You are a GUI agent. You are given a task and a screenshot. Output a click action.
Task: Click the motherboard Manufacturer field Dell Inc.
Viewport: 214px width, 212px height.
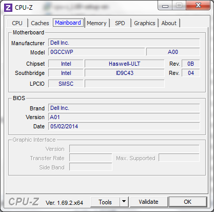(124, 43)
